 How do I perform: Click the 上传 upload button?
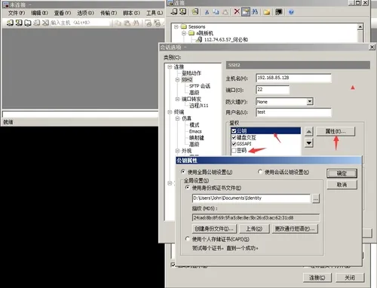pyautogui.click(x=254, y=228)
